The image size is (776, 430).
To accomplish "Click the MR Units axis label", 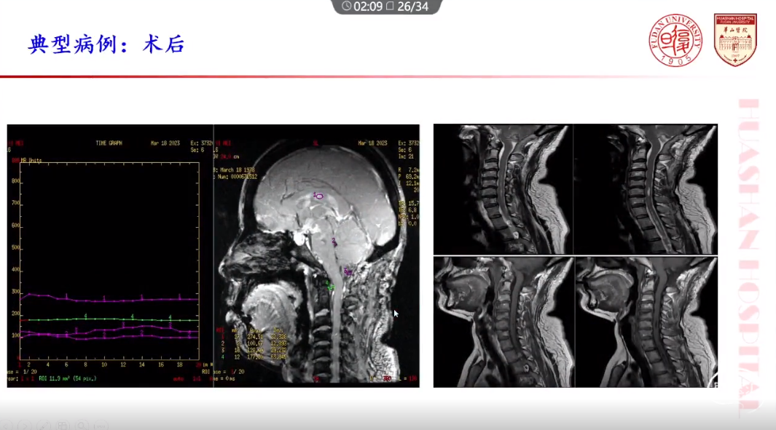I will point(31,160).
